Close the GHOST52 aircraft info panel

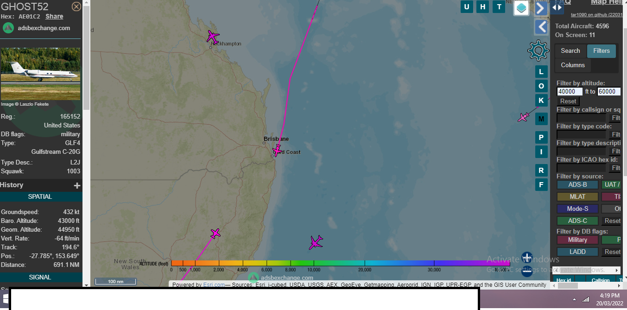pos(76,6)
